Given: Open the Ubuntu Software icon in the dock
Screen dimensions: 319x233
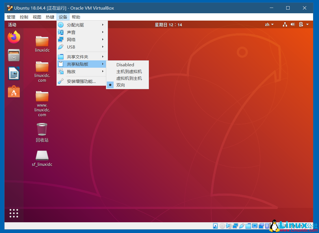Looking at the screenshot, I should coord(14,91).
